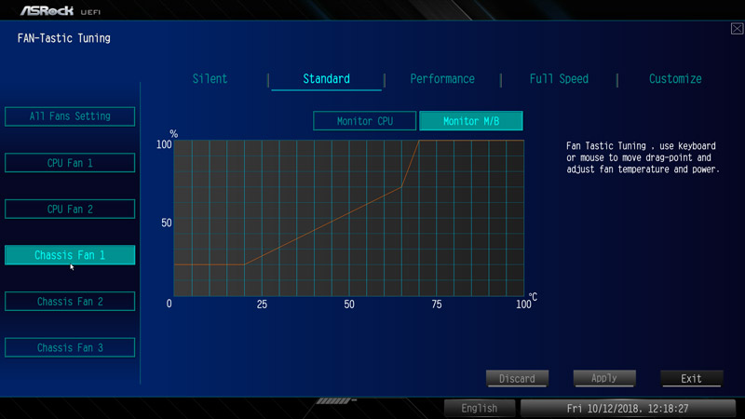Click the ASRock UEFI logo
The image size is (745, 419).
[x=60, y=10]
